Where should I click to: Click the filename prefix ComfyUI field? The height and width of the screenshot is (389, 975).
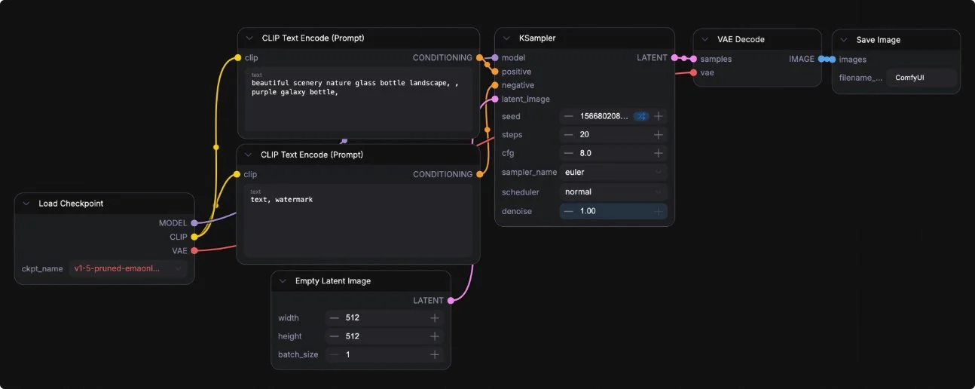coord(922,78)
